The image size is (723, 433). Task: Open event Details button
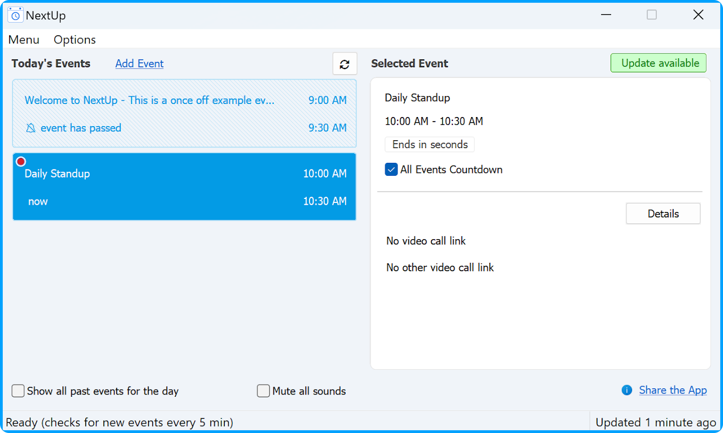[x=663, y=214]
